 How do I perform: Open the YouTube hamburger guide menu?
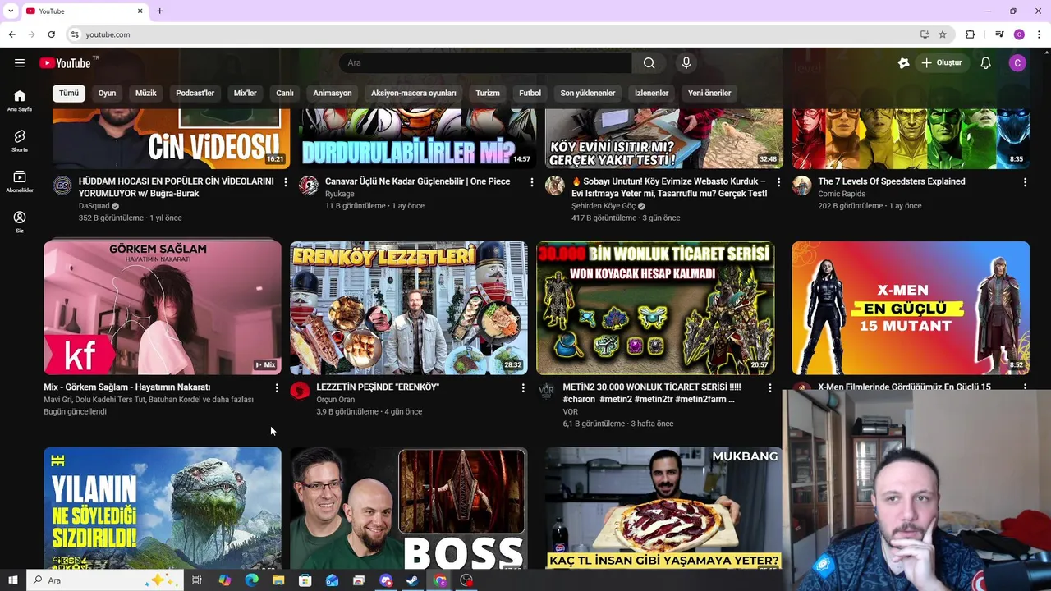pos(20,62)
